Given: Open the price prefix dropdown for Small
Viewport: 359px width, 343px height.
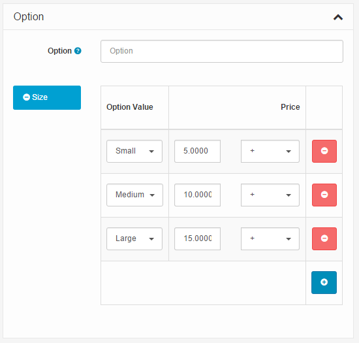Looking at the screenshot, I should [x=270, y=151].
